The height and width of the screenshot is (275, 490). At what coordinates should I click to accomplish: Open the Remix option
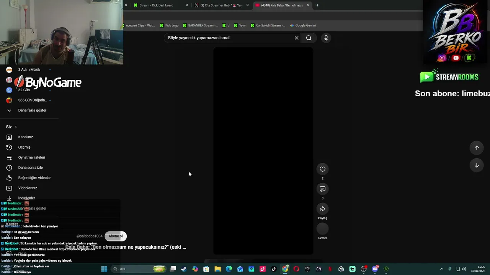(x=322, y=229)
